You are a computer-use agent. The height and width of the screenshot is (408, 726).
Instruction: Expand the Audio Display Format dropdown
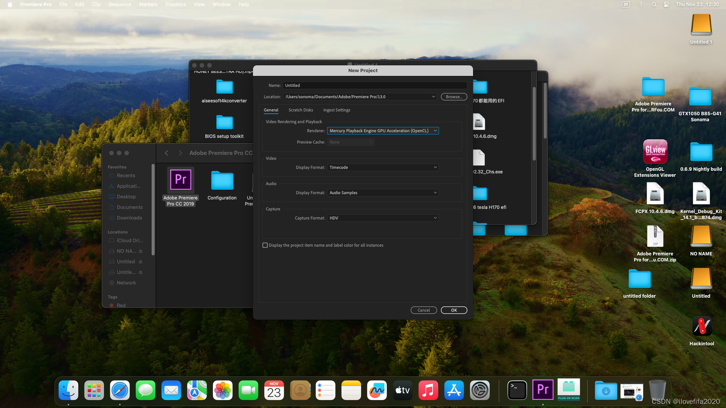[383, 193]
